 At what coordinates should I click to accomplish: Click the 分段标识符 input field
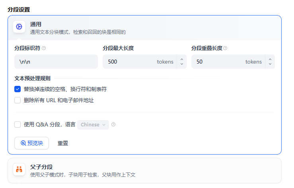[x=56, y=62]
